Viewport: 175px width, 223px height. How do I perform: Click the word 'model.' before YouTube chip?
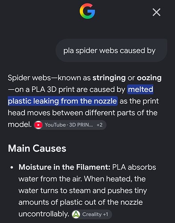pyautogui.click(x=20, y=124)
